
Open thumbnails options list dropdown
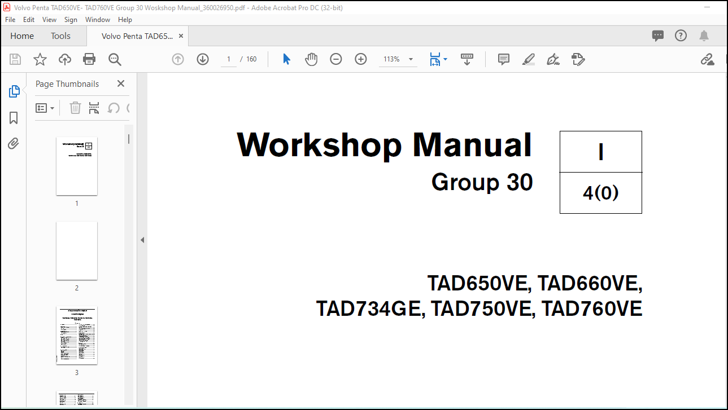(45, 108)
